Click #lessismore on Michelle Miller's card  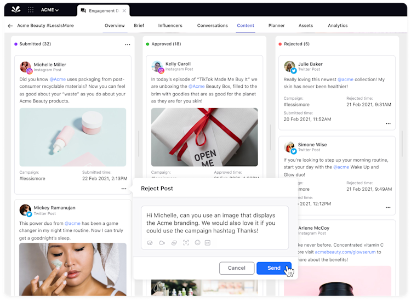click(x=32, y=179)
